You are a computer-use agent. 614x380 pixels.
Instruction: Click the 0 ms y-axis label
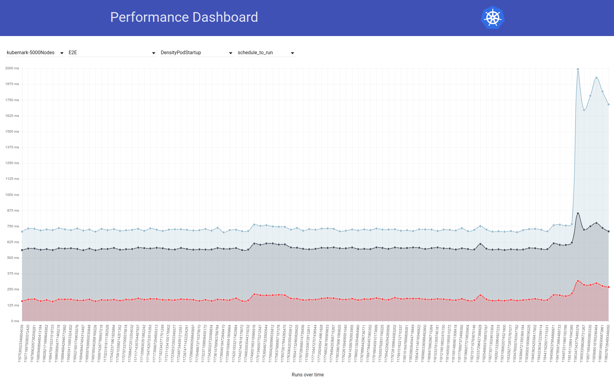point(15,321)
